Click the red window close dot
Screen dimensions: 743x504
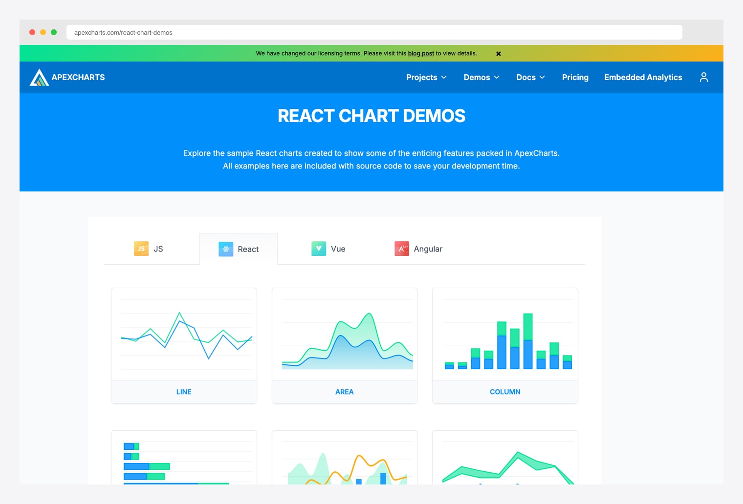point(32,32)
